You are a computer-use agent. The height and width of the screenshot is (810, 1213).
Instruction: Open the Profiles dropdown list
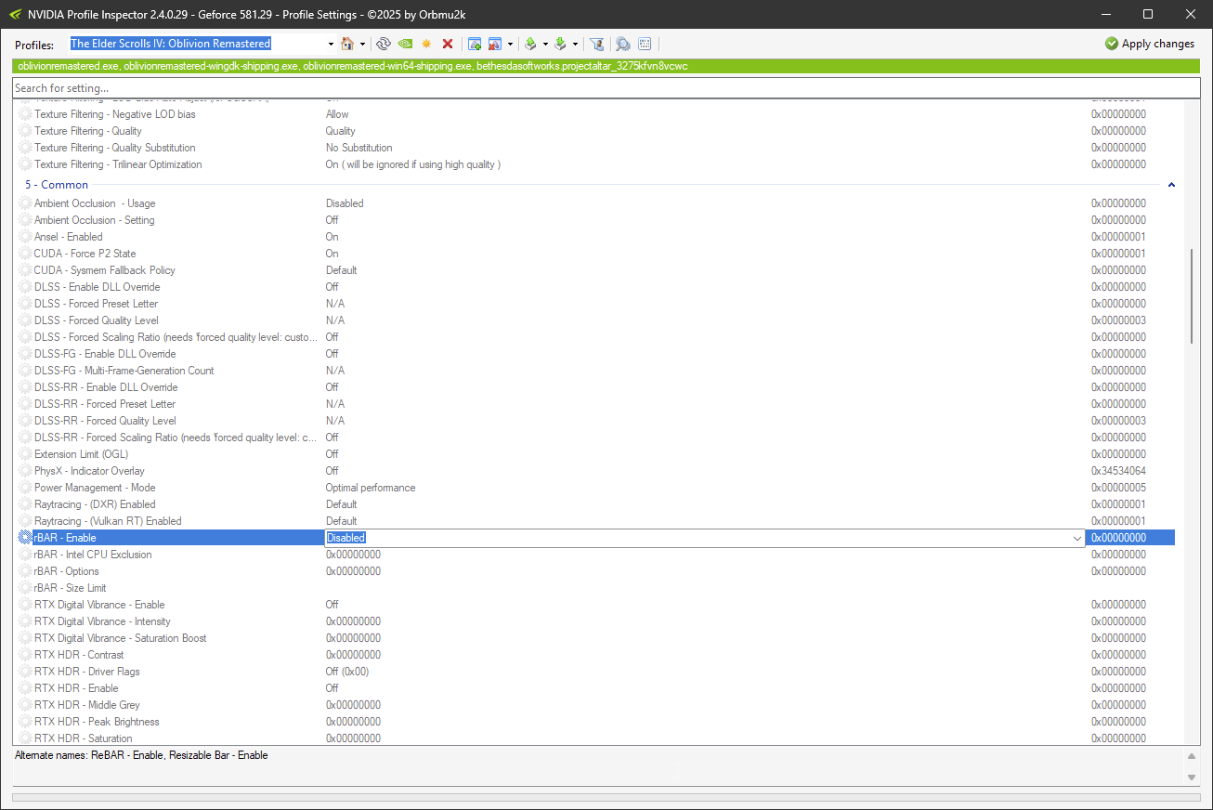tap(331, 44)
